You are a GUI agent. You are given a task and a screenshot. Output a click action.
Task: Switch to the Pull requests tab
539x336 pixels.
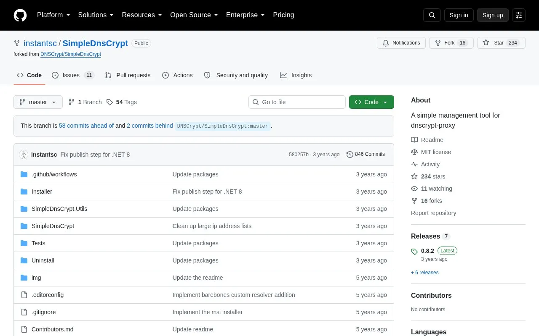[128, 75]
